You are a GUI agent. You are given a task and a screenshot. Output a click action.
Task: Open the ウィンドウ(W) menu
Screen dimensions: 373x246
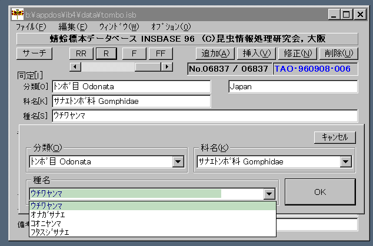click(119, 26)
